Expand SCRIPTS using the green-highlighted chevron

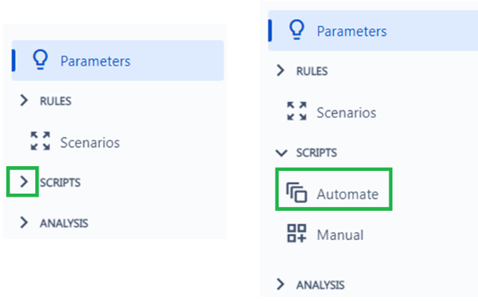(x=24, y=182)
